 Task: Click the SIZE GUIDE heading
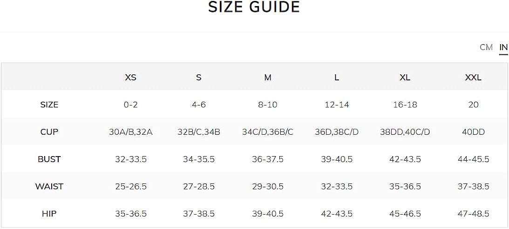point(254,7)
